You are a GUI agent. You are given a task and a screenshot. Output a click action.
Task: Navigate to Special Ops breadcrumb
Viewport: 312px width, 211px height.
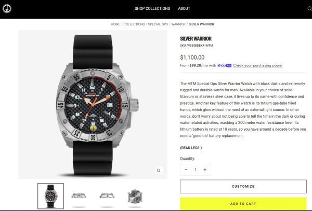pyautogui.click(x=158, y=24)
